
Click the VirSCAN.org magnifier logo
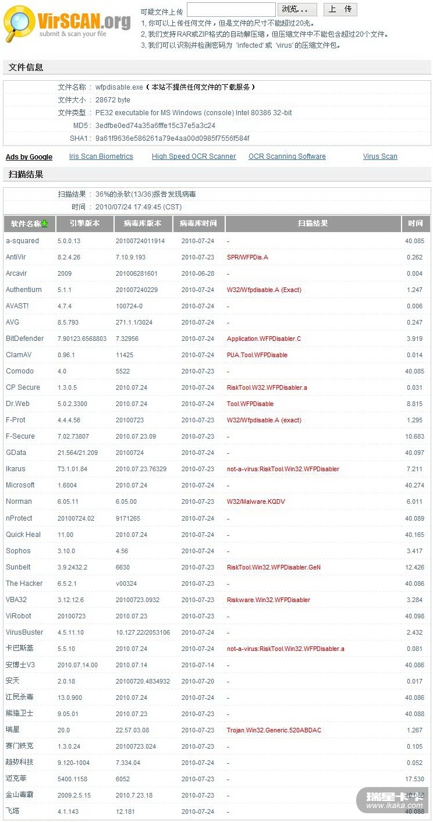[19, 23]
